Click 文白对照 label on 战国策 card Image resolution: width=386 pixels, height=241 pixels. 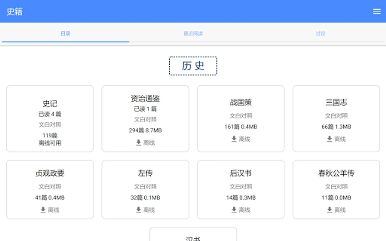241,116
